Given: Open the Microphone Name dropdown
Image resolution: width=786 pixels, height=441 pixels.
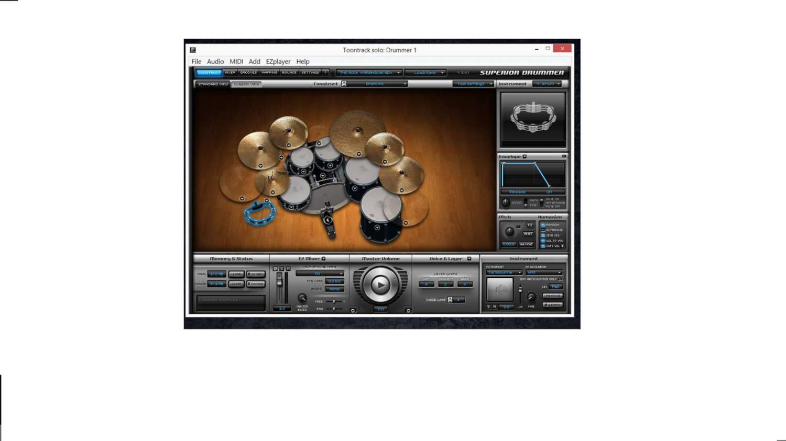Looking at the screenshot, I should click(320, 274).
